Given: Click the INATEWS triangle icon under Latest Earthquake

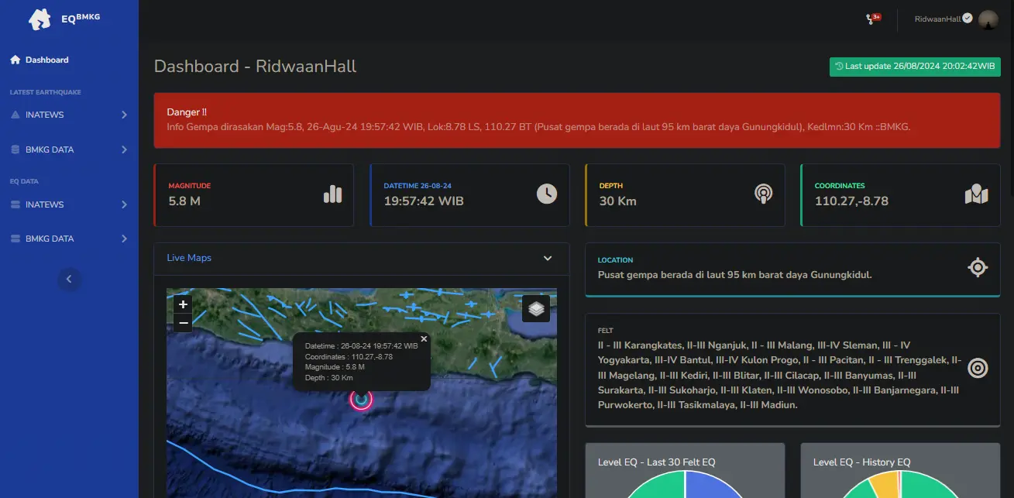Looking at the screenshot, I should tap(15, 115).
